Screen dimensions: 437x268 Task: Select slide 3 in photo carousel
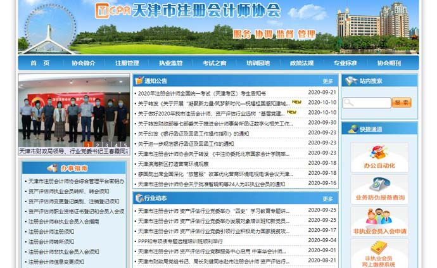click(x=106, y=144)
